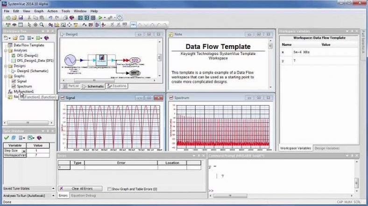This screenshot has width=368, height=206.
Task: Click the Cut scissors icon
Action: pyautogui.click(x=29, y=18)
